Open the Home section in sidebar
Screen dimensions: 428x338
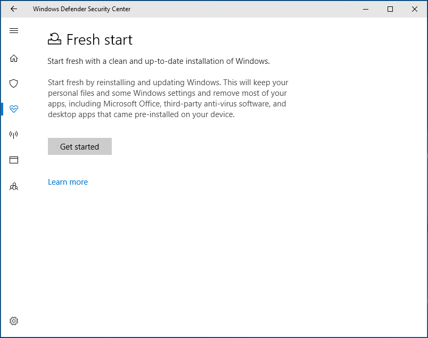[14, 59]
